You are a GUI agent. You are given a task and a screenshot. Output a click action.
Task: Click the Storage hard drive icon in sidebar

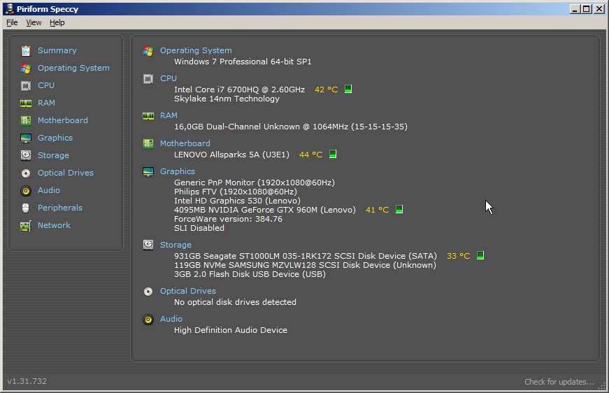coord(26,155)
